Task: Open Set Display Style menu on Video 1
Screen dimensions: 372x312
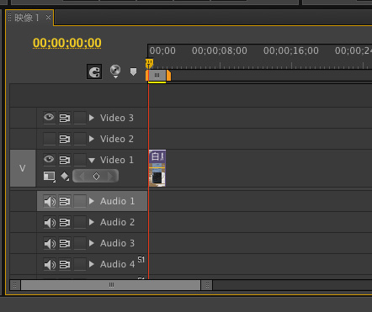Action: click(x=50, y=177)
